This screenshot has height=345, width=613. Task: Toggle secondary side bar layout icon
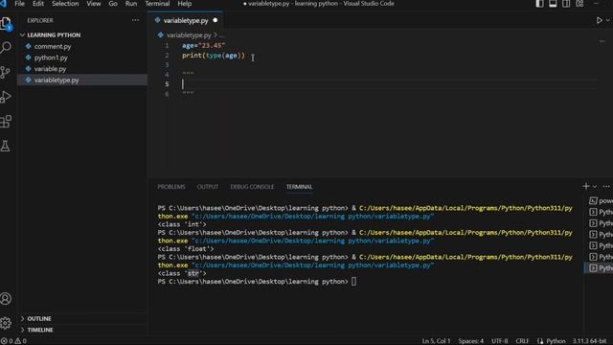tap(566, 4)
